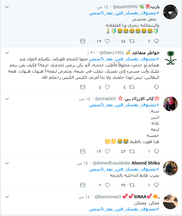Image resolution: width=182 pixels, height=216 pixels.
Task: Message icon under the @ezraa505 tweet
Action: click(x=83, y=151)
